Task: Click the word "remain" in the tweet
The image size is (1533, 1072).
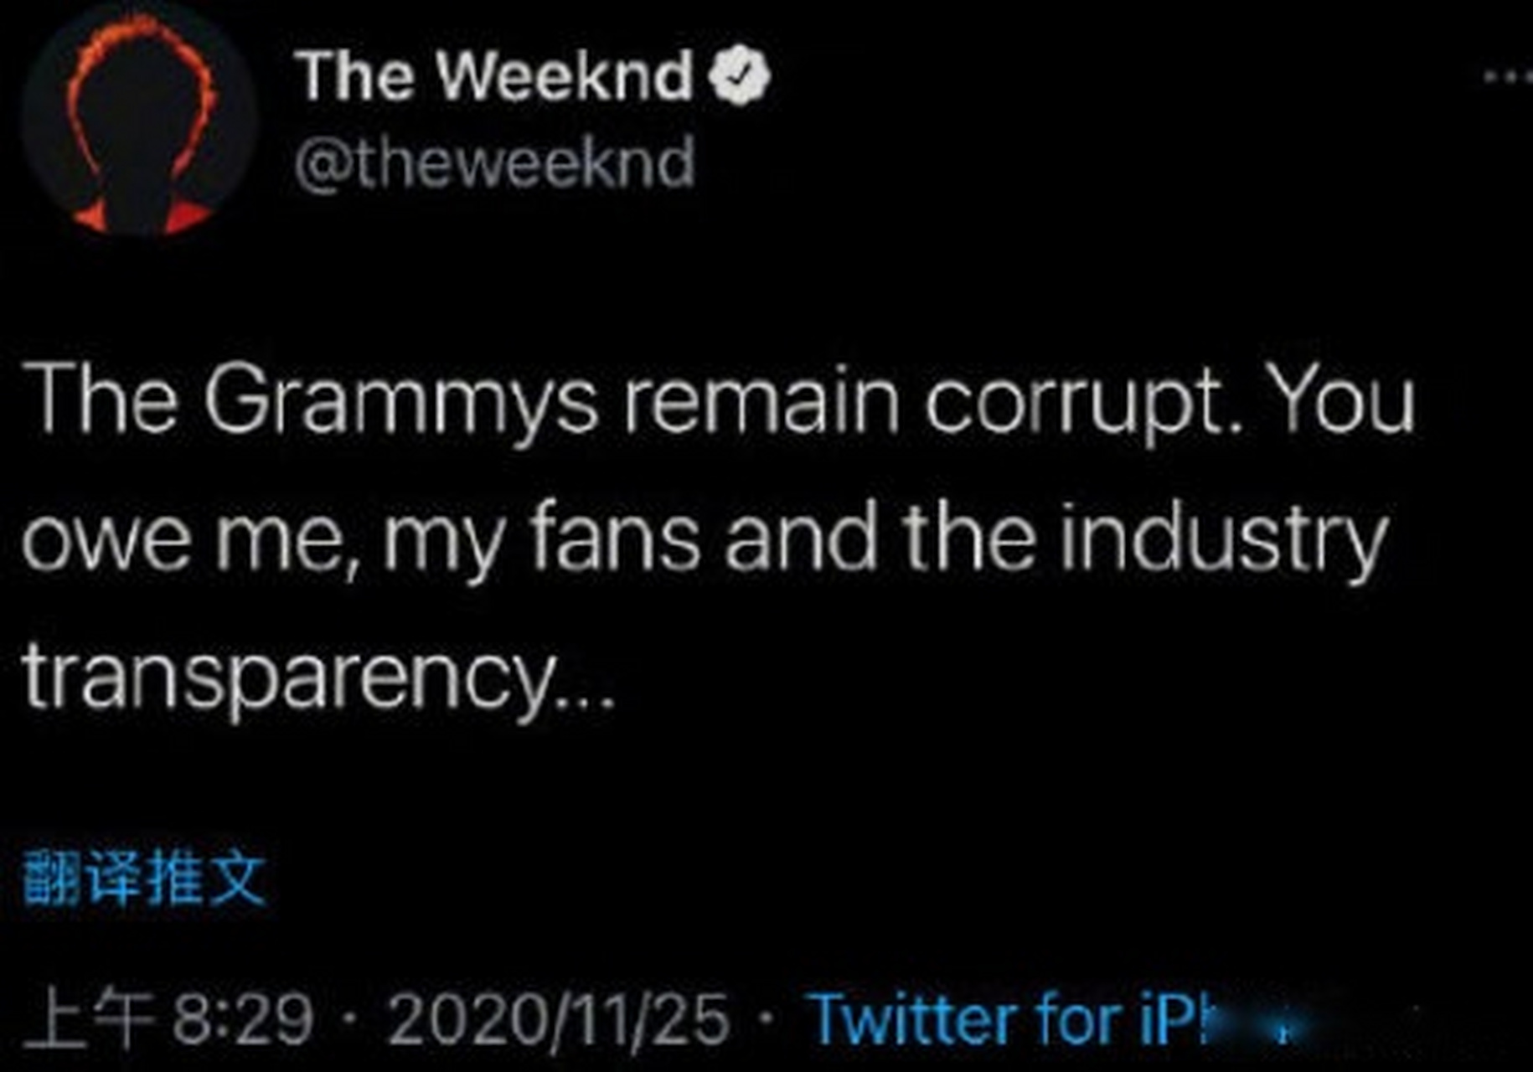Action: point(761,402)
